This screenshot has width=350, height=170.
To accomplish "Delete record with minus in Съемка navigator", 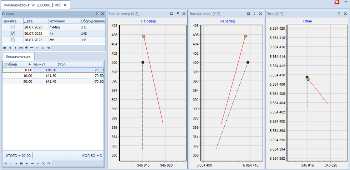I will point(32,47).
